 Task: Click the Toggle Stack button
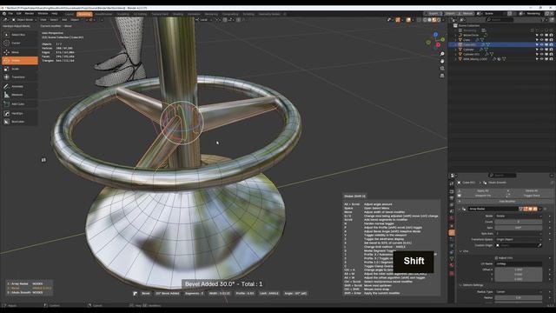531,196
